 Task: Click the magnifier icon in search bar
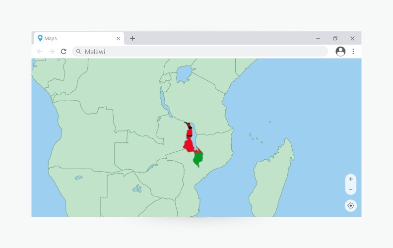coord(78,52)
